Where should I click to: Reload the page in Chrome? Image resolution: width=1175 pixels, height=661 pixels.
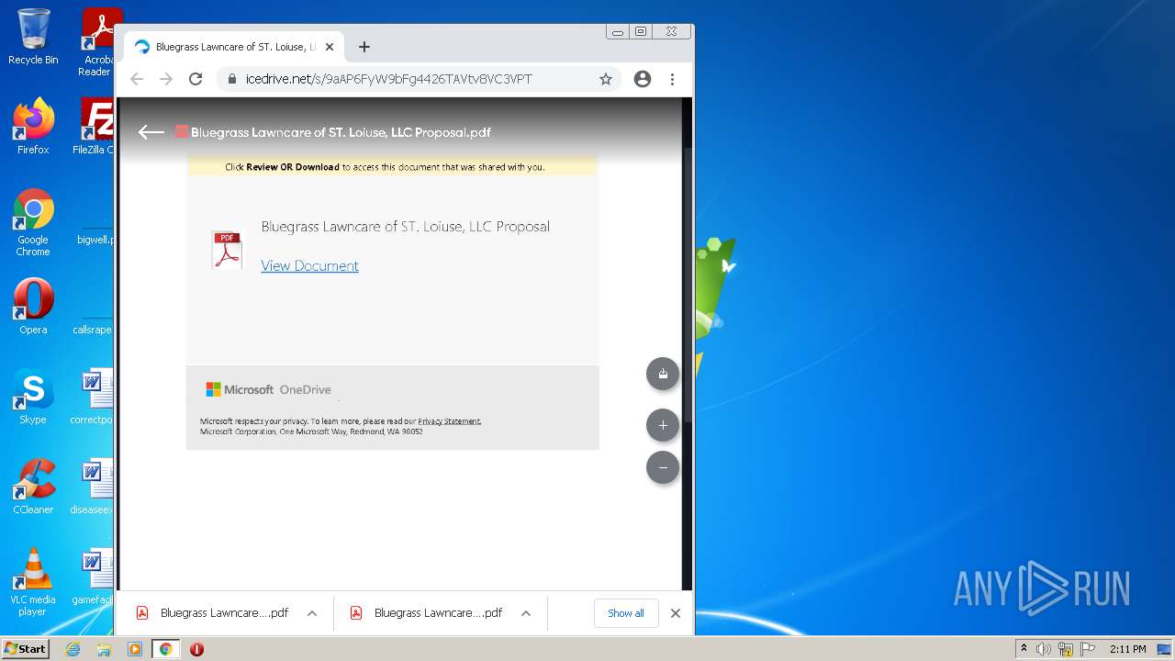click(x=196, y=79)
